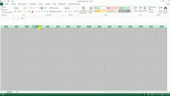Click the Copy icon

(2, 10)
